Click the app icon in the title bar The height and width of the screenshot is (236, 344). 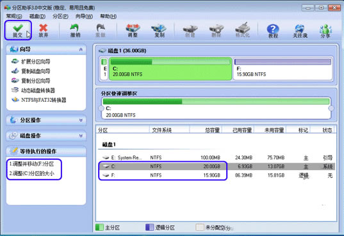tap(7, 8)
